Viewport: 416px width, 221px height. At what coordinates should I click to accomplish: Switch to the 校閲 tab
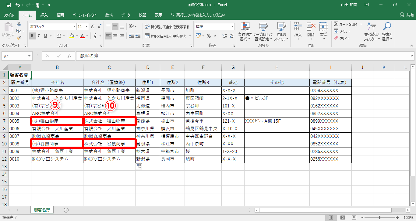[142, 15]
